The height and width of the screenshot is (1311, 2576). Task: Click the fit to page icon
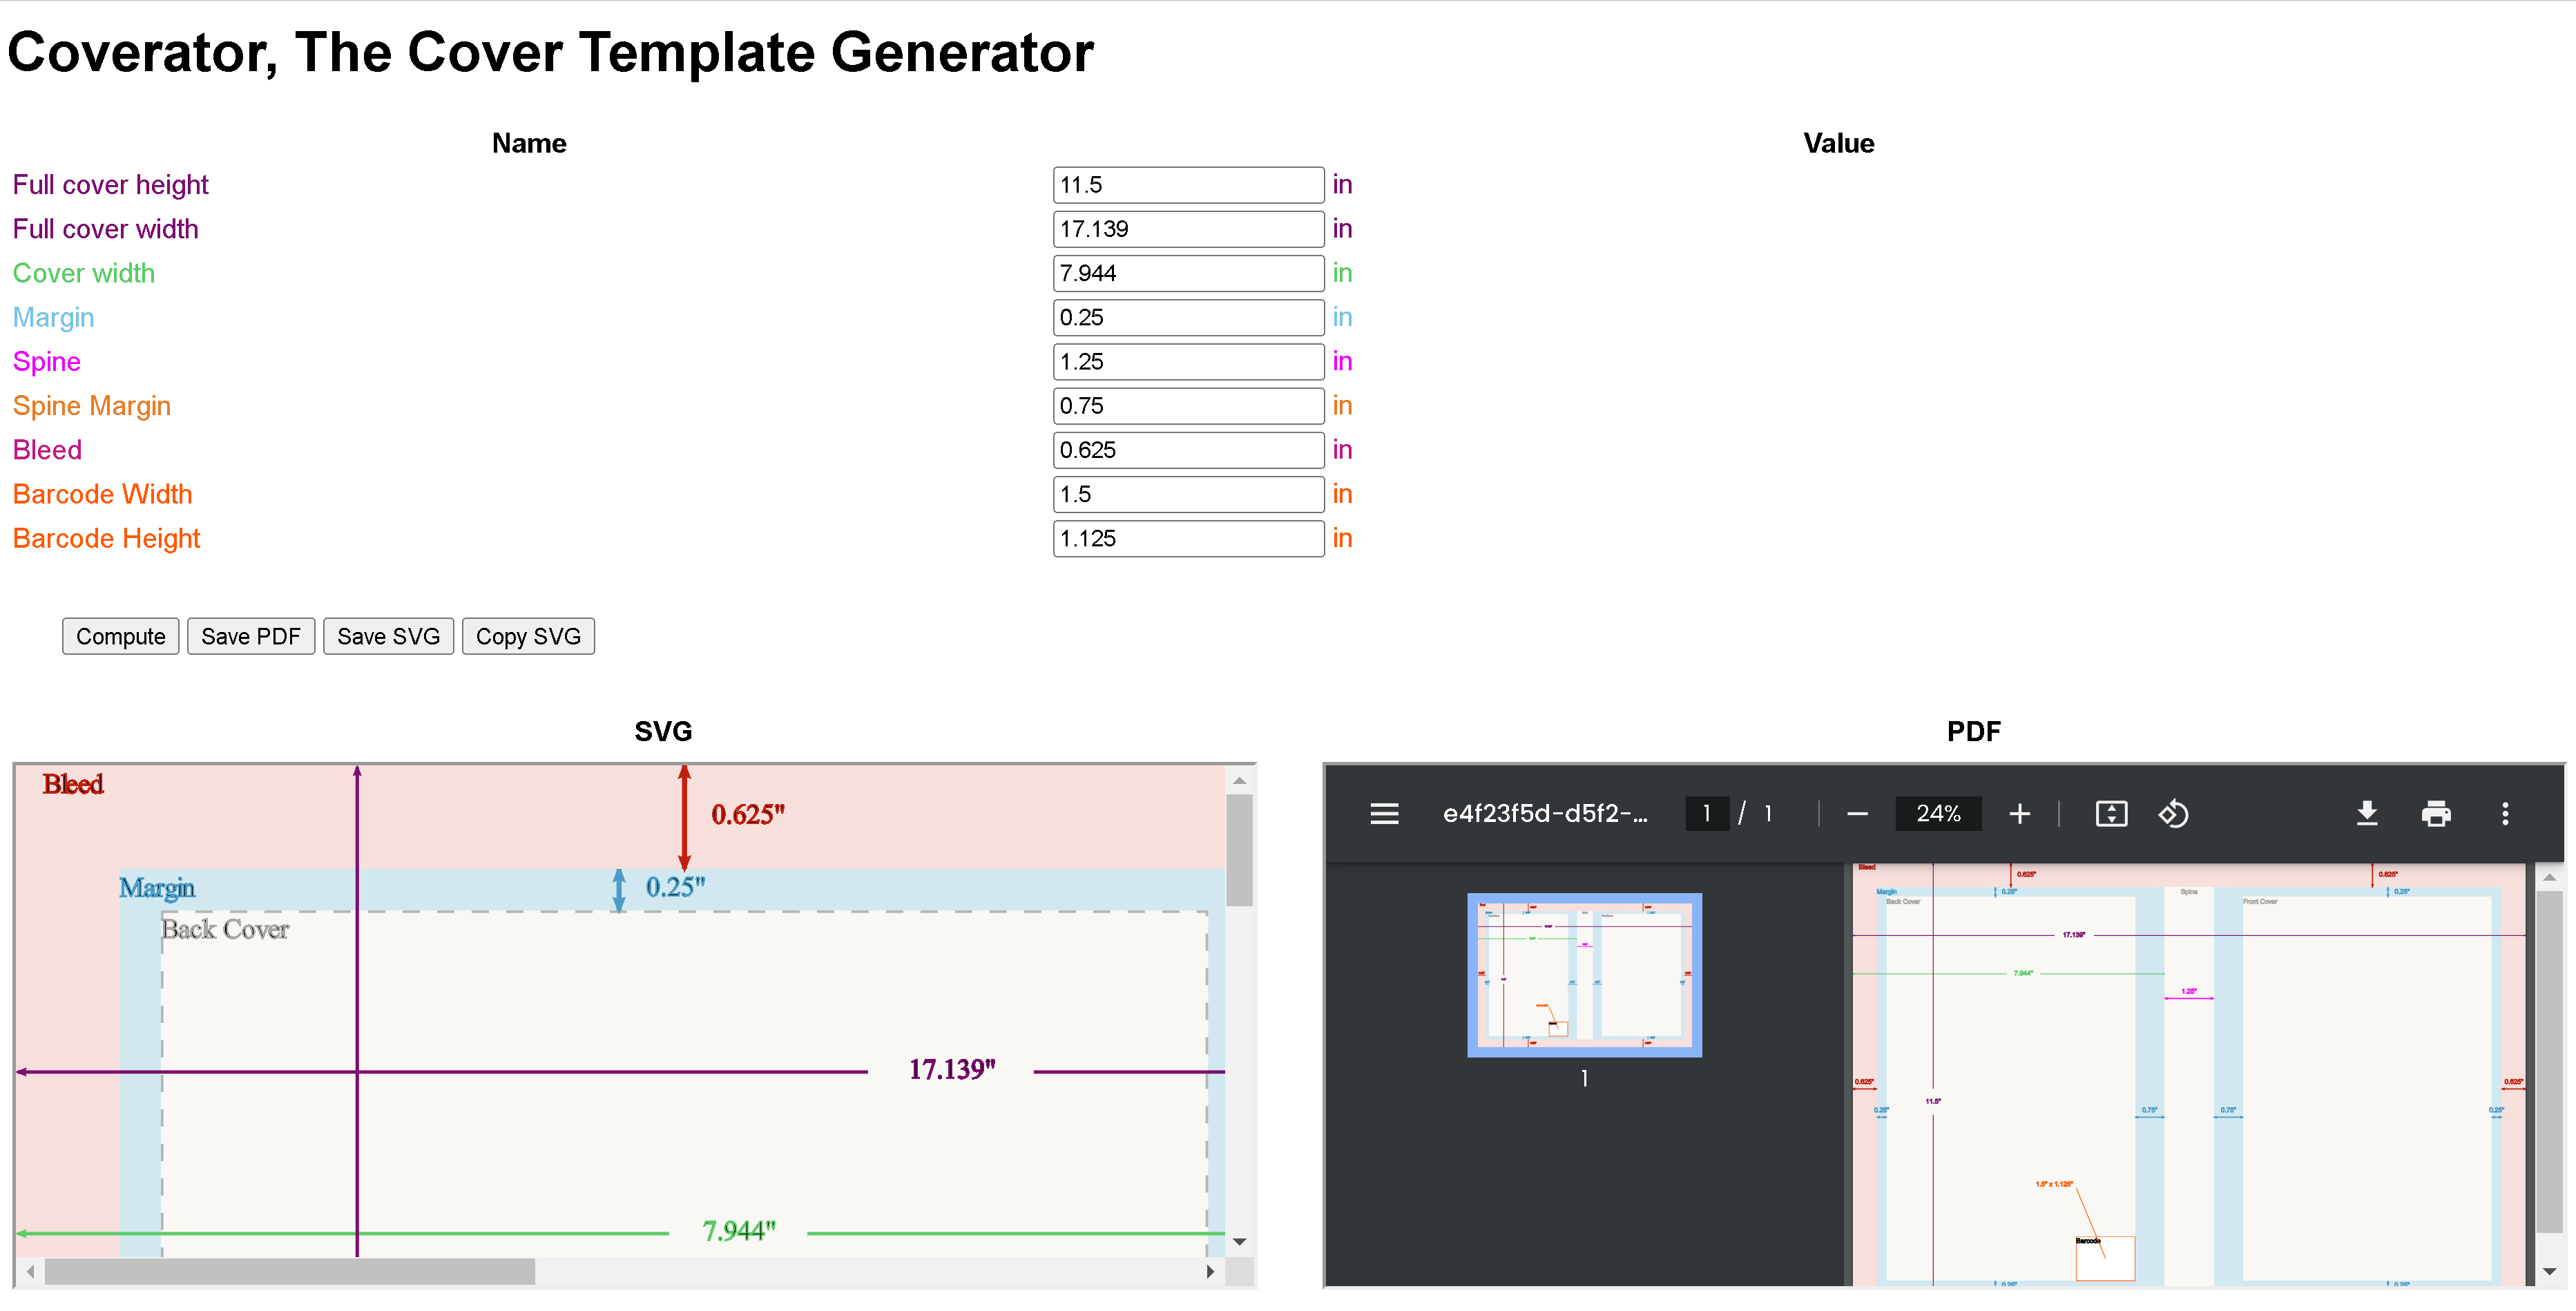[x=2111, y=814]
